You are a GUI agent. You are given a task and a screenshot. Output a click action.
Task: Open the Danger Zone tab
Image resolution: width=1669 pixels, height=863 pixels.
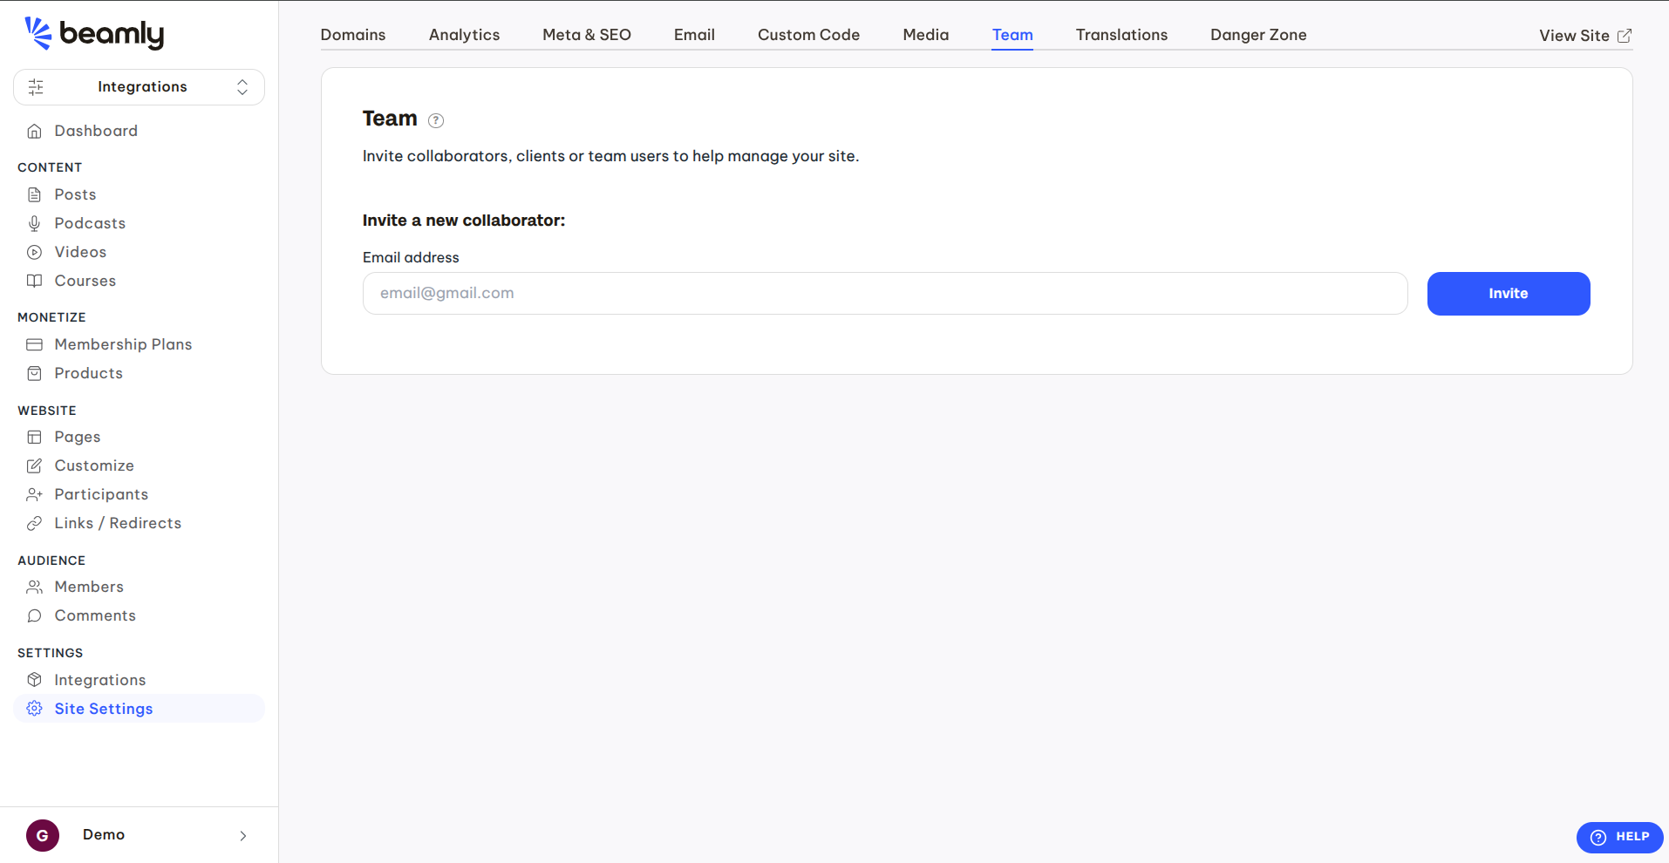1258,35
